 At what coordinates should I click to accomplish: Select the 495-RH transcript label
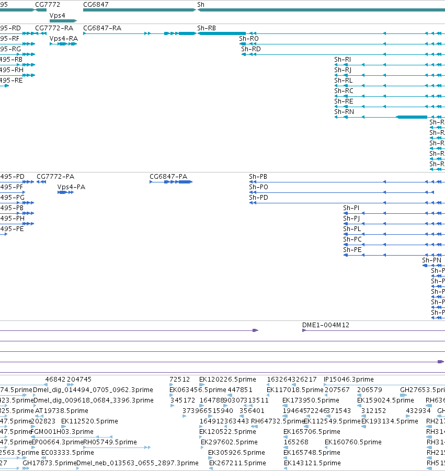pyautogui.click(x=12, y=70)
